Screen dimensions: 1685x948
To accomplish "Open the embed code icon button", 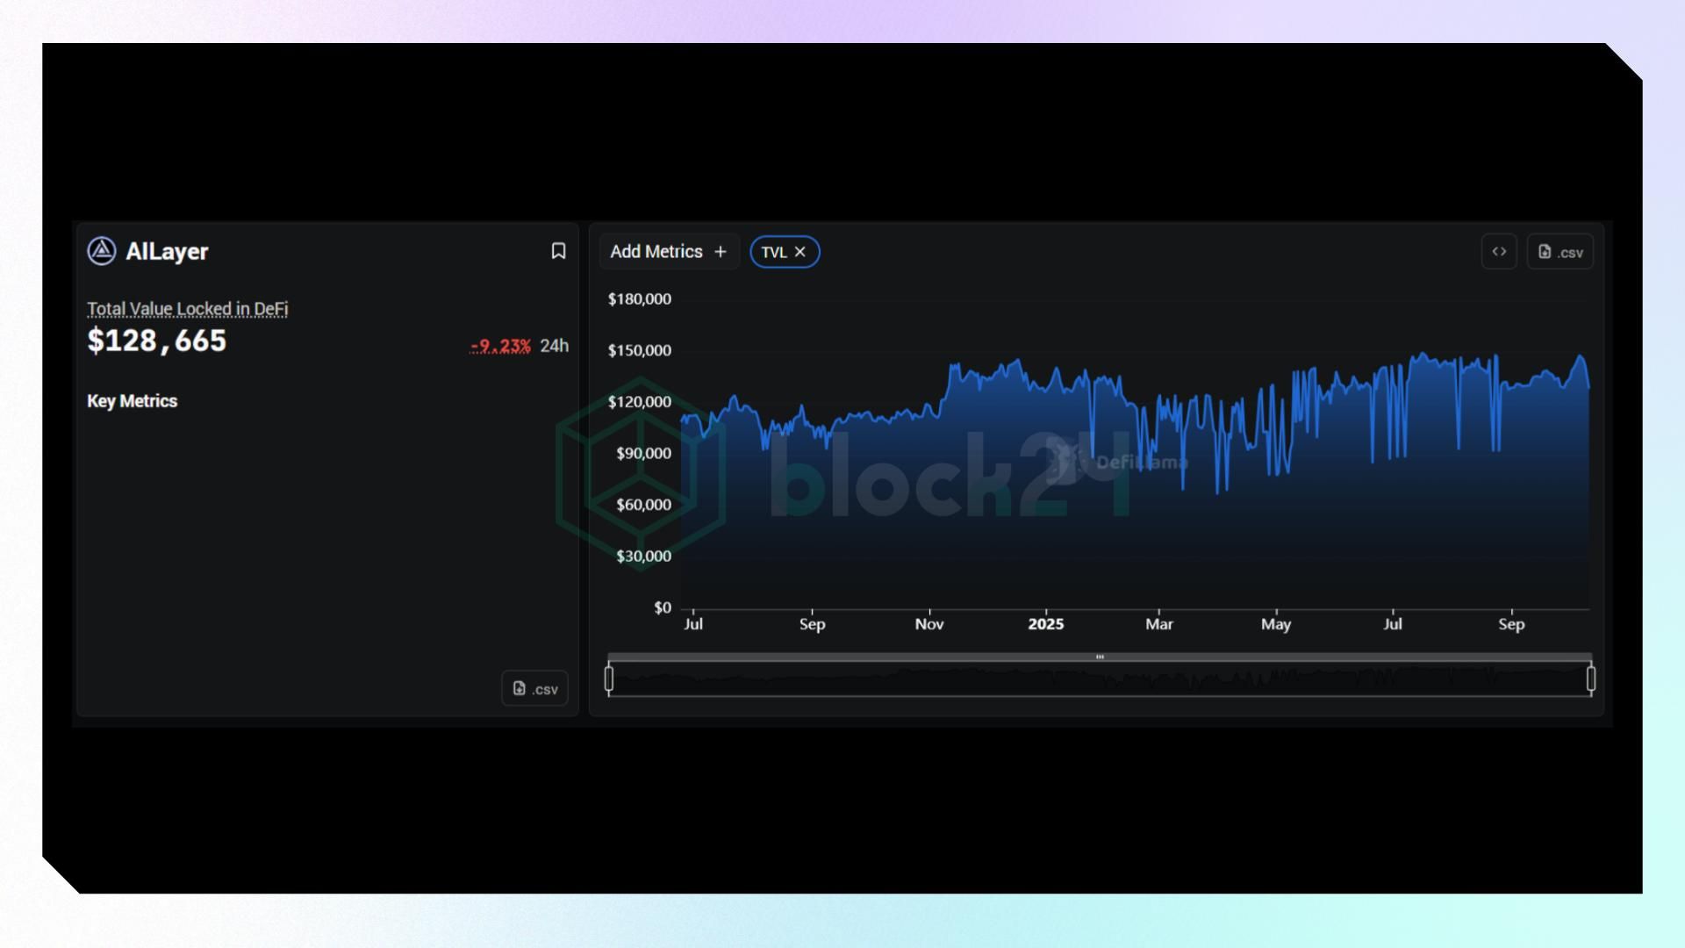I will pos(1499,252).
